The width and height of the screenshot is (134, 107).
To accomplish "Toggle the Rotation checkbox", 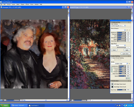I will click(112, 72).
